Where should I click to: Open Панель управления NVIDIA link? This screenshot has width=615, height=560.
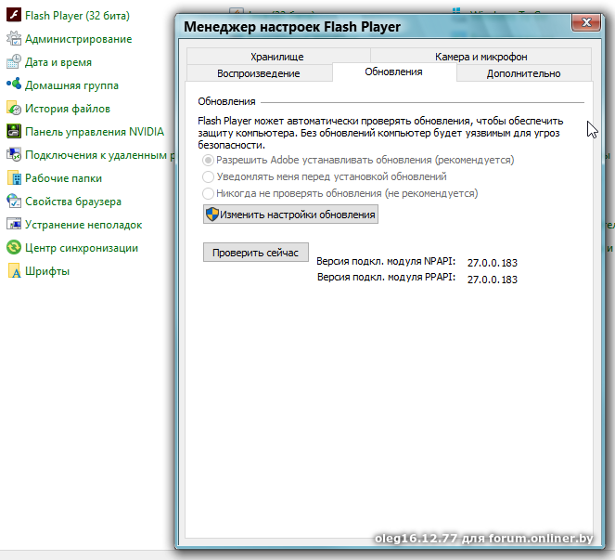point(95,132)
